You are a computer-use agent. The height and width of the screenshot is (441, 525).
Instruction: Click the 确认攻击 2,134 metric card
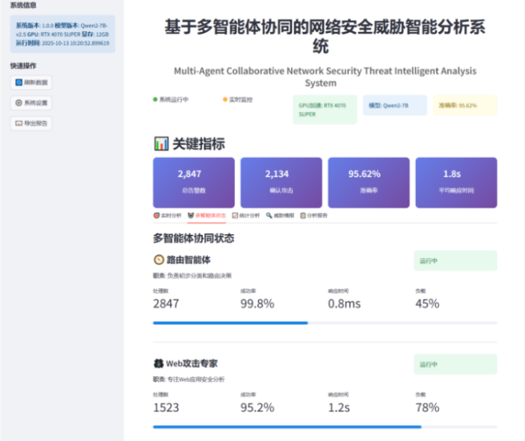click(x=281, y=182)
